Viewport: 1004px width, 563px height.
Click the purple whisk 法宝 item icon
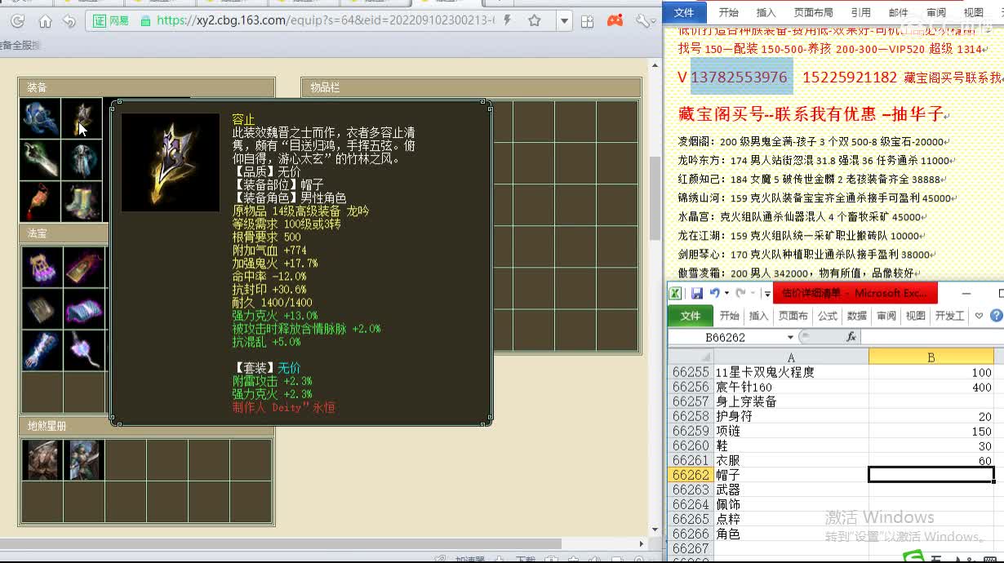(84, 351)
